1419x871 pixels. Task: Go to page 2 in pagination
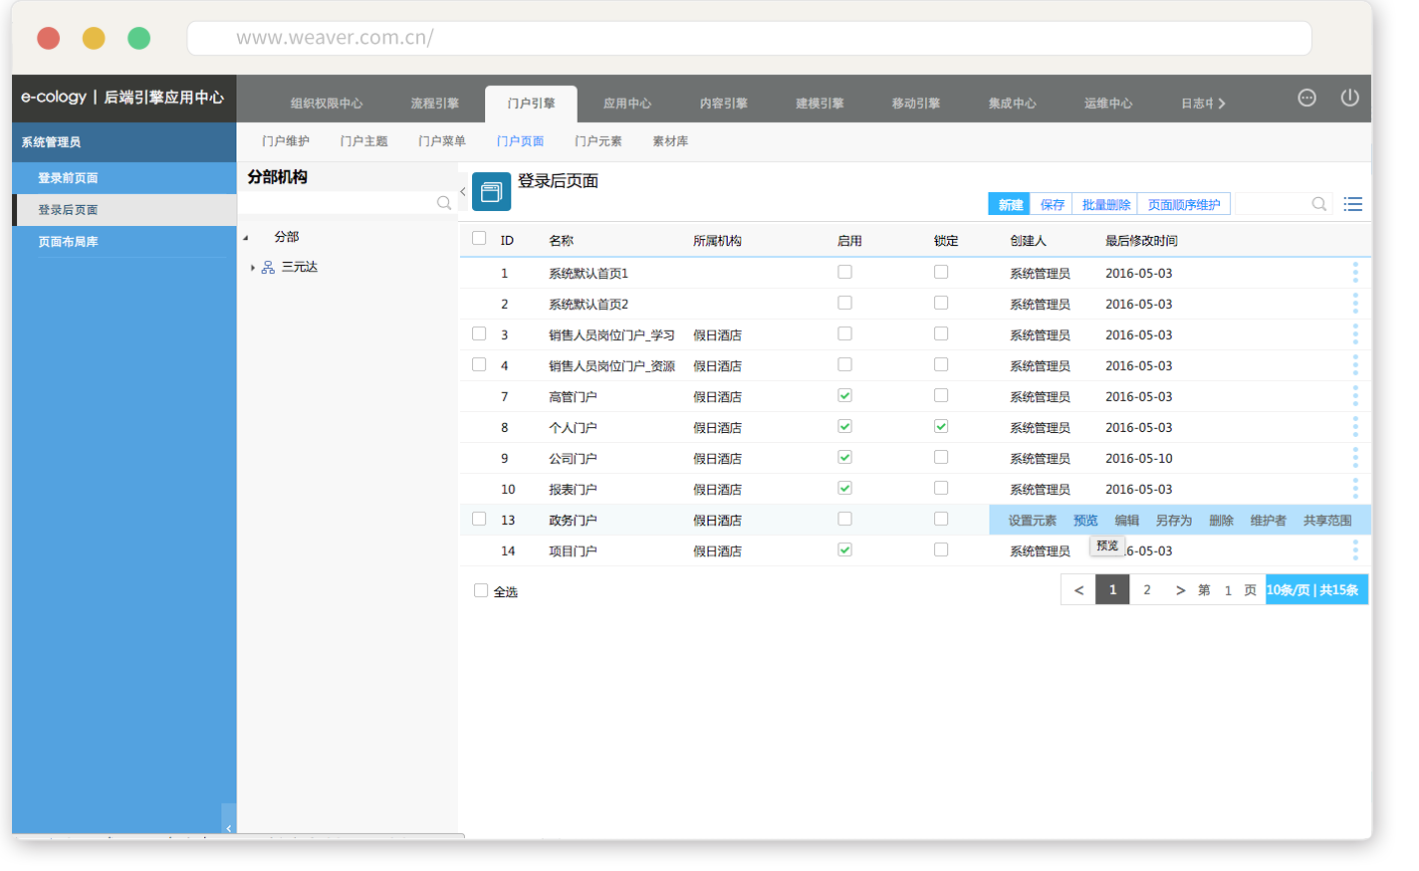pos(1147,590)
